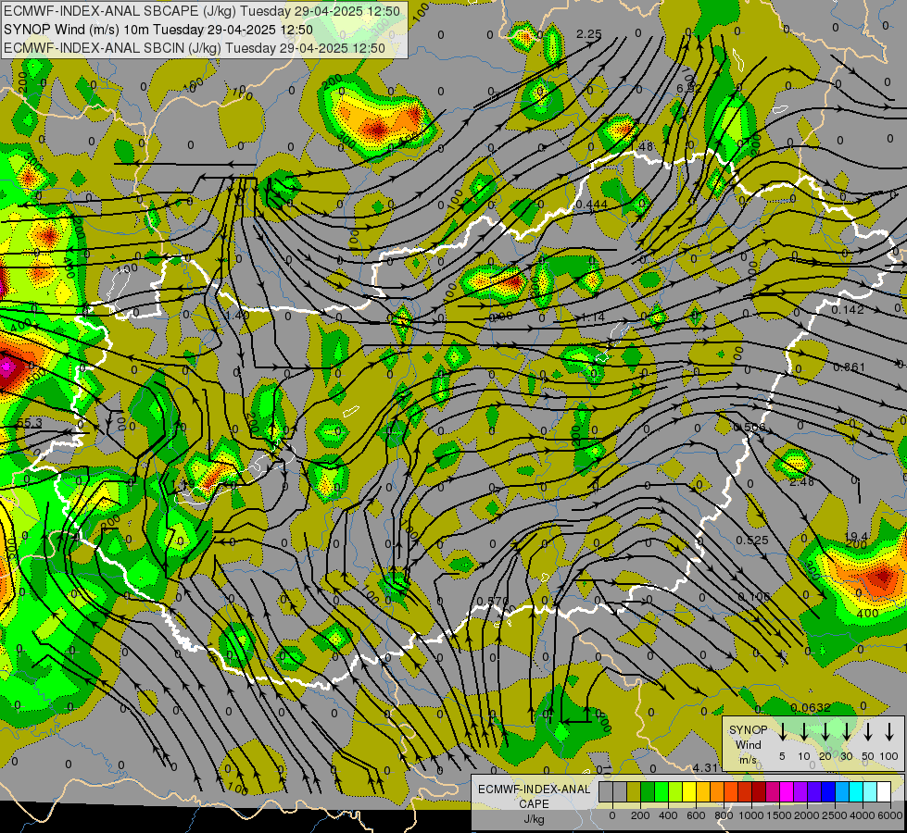Pick the pure blue swatch above the 2500 label
This screenshot has height=833, width=907.
coord(828,791)
